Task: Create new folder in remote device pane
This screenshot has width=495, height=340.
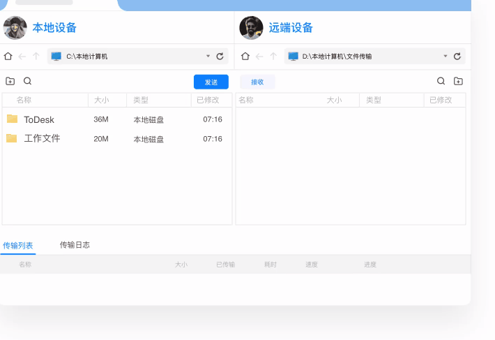Action: click(458, 81)
